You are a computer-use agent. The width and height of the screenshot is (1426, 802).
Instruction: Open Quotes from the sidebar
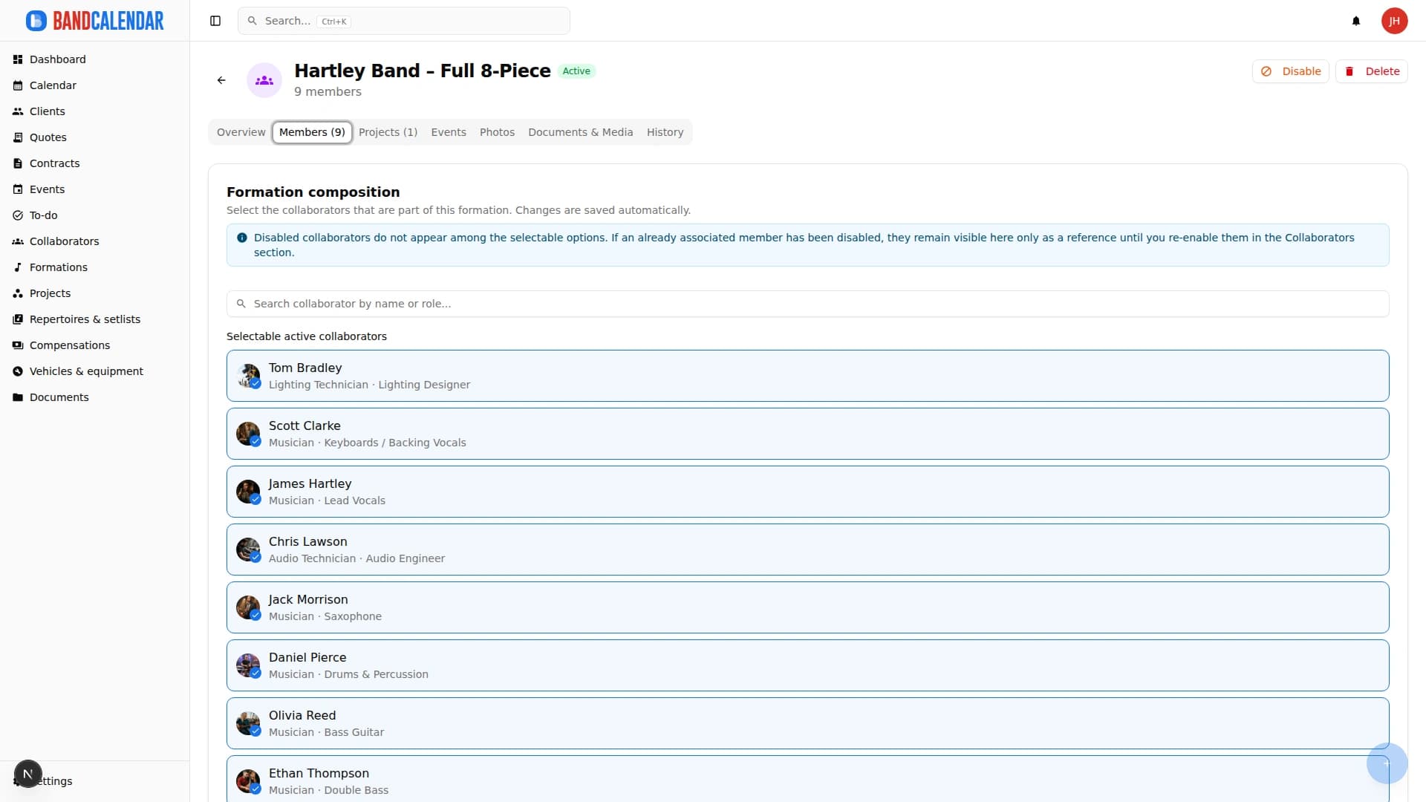pos(95,137)
